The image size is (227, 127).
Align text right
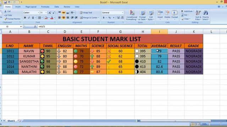pyautogui.click(x=68, y=18)
